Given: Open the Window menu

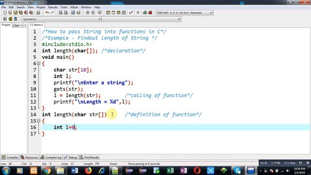Looking at the screenshot, I should (86, 7).
